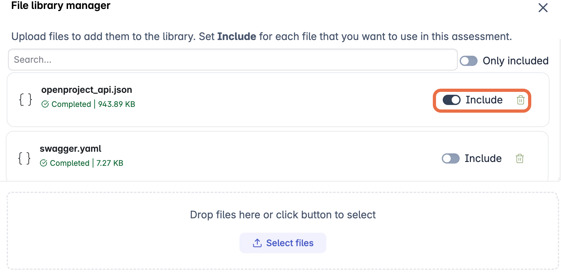Close the File library manager

pyautogui.click(x=543, y=8)
